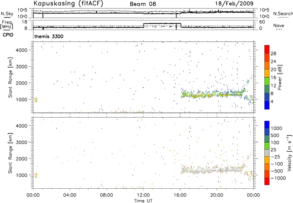Click the 'Power [dB]' colorbar label

[279, 77]
